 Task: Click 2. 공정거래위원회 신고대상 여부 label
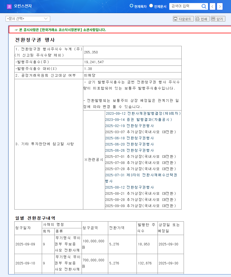[x=45, y=76]
